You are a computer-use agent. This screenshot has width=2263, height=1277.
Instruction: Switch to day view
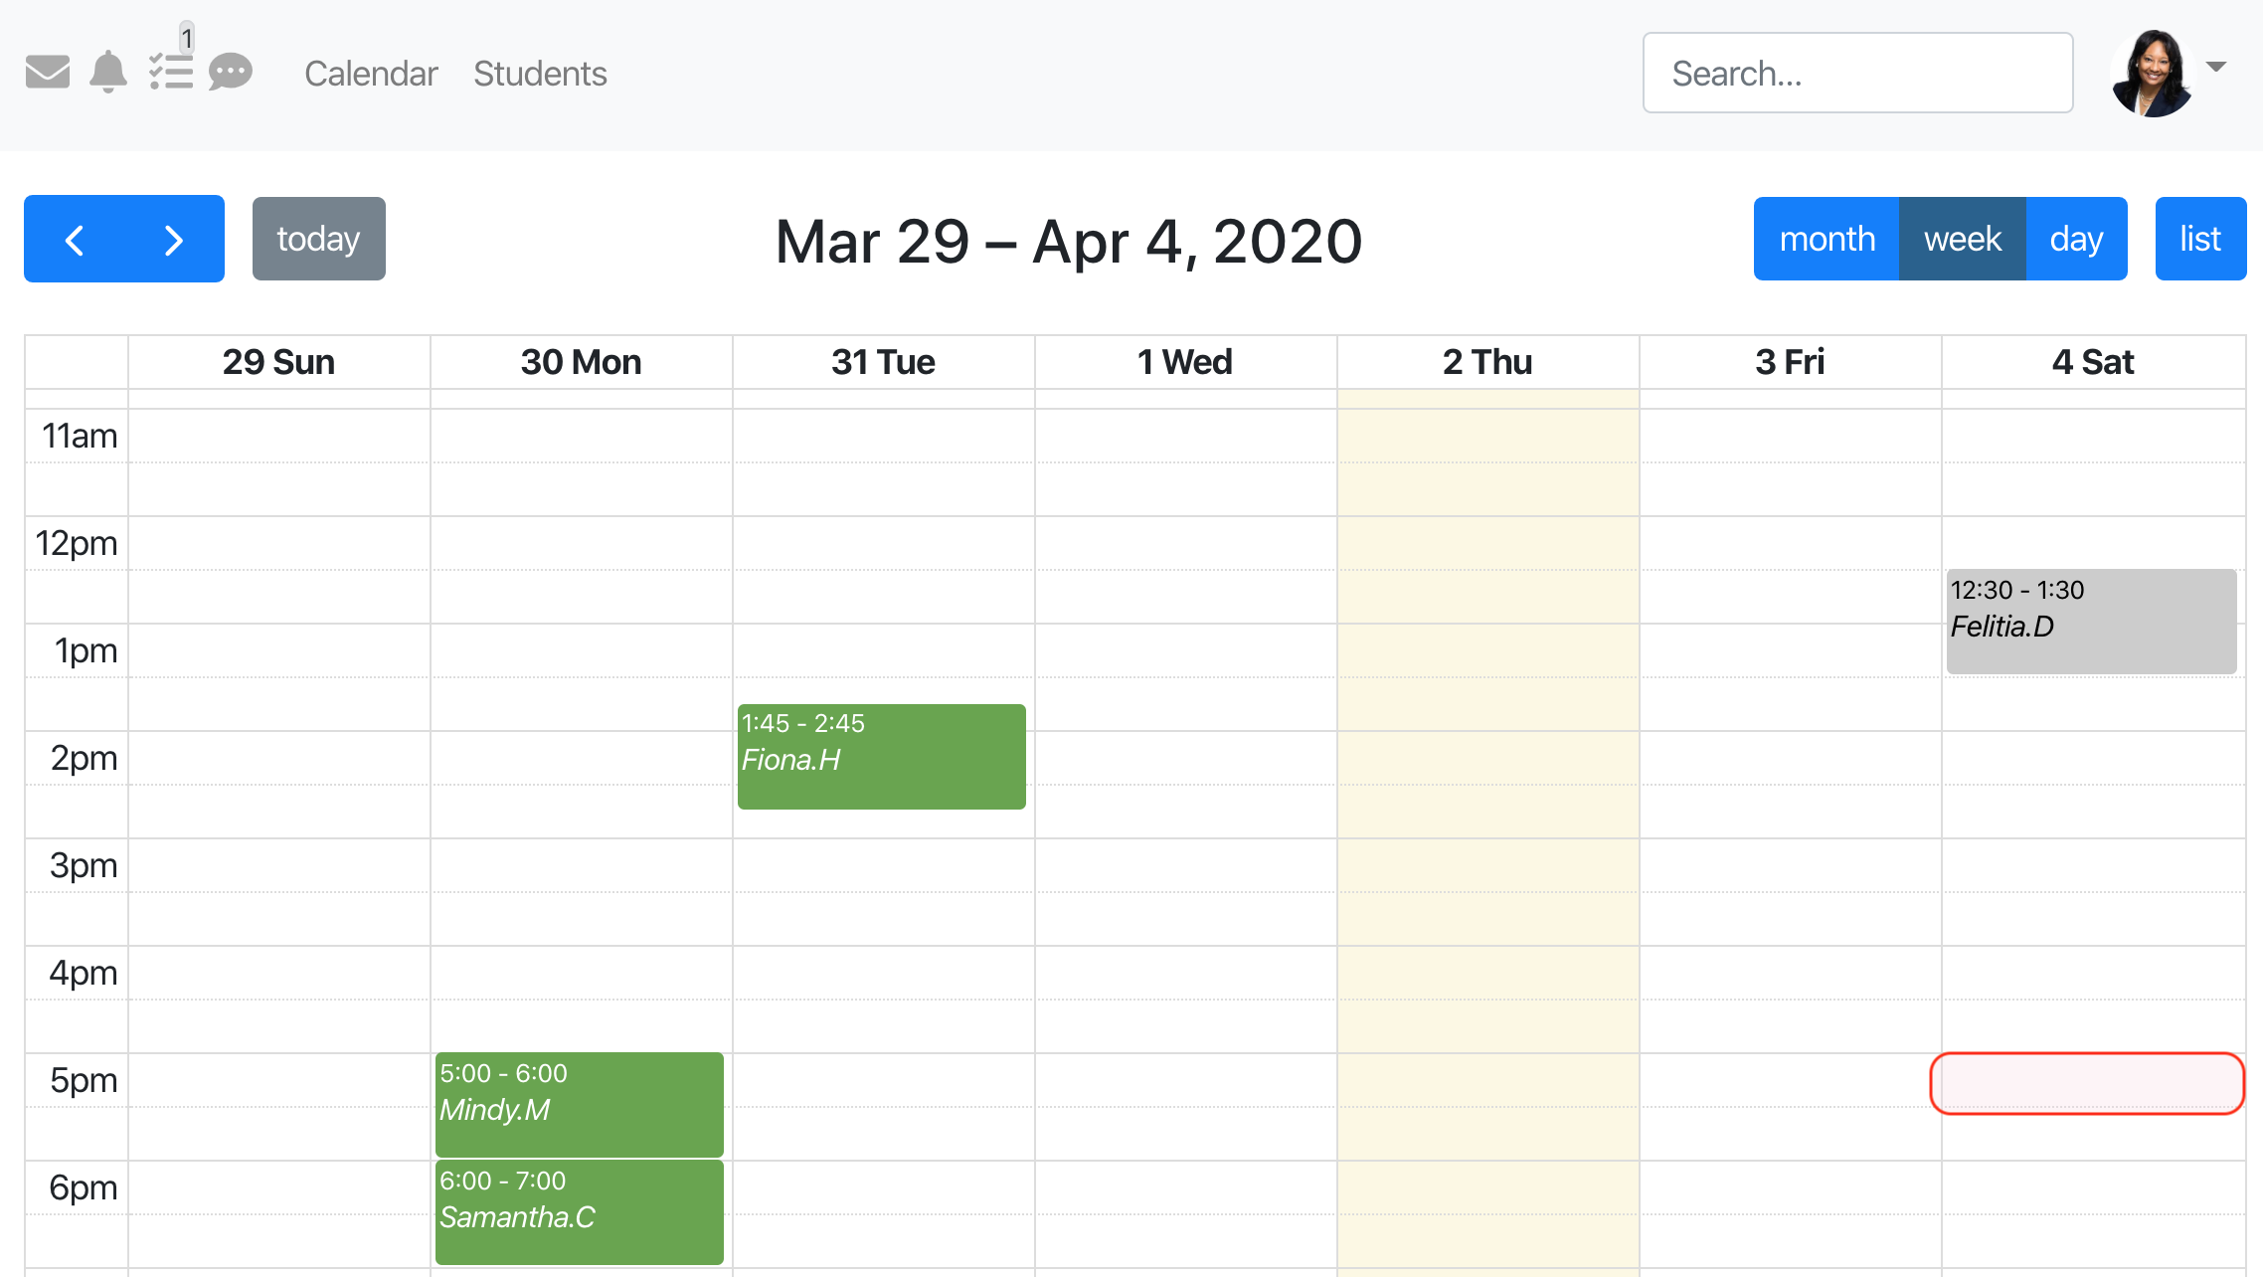point(2076,240)
